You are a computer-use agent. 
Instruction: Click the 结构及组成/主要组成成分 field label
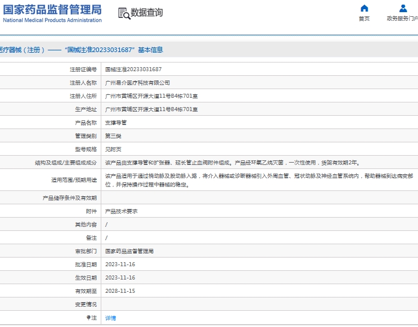tap(65, 163)
